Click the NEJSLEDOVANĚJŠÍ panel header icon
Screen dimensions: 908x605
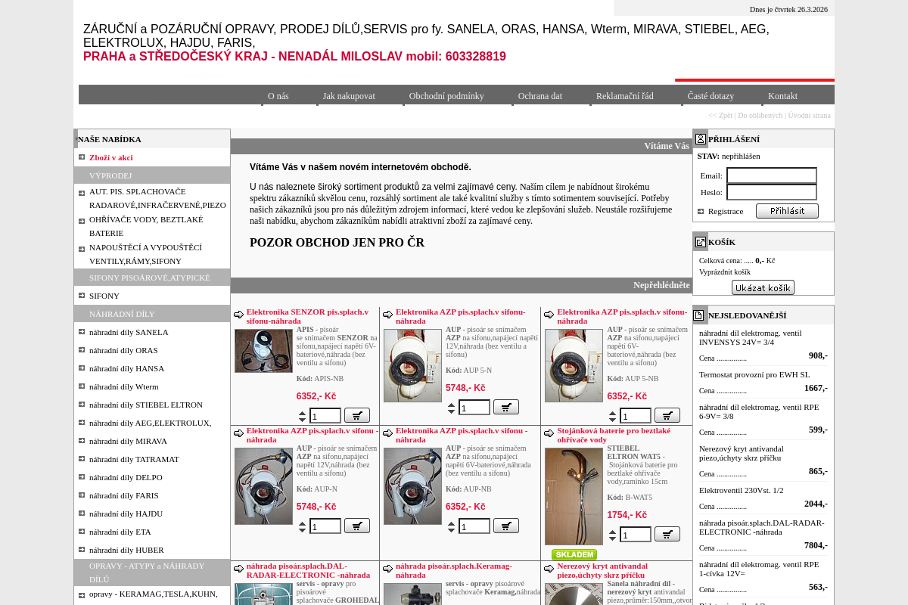(x=699, y=315)
